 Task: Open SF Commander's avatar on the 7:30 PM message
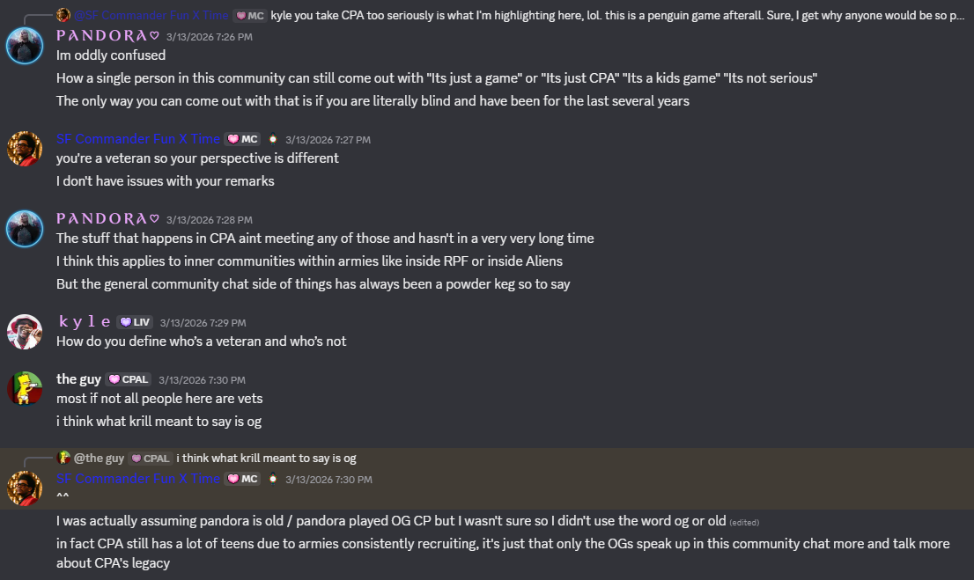[x=25, y=488]
